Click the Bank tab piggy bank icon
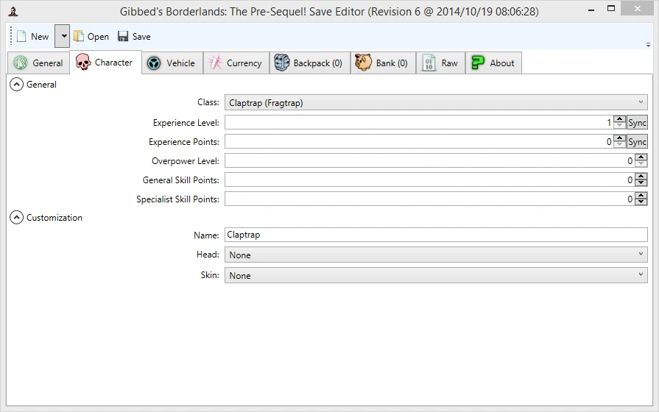The height and width of the screenshot is (412, 659). (x=363, y=63)
